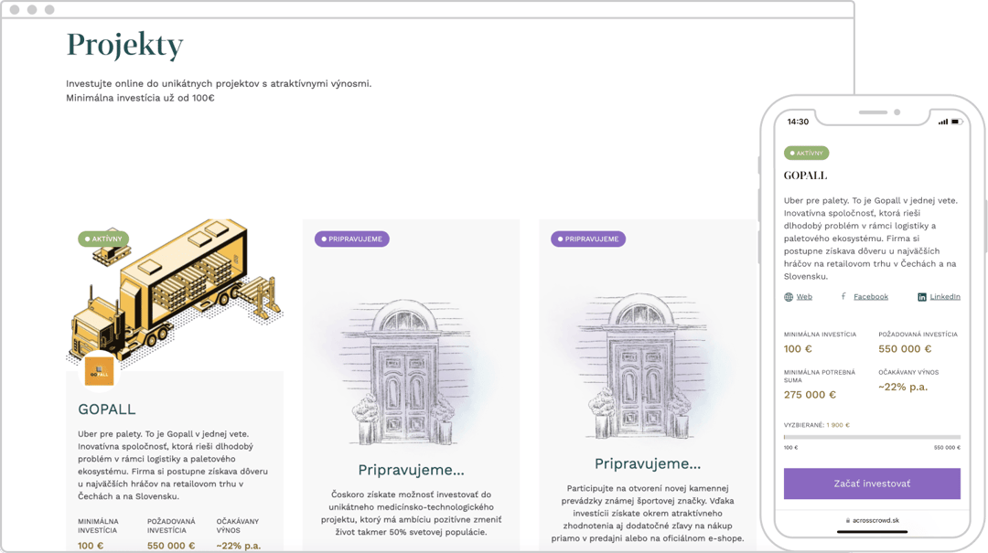The height and width of the screenshot is (553, 988).
Task: Click 'Minimálna investícia už od 100€' text
Action: pyautogui.click(x=141, y=98)
